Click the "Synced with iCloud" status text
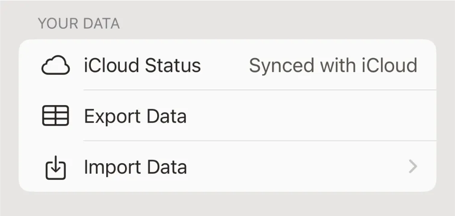The image size is (455, 216). coord(333,66)
